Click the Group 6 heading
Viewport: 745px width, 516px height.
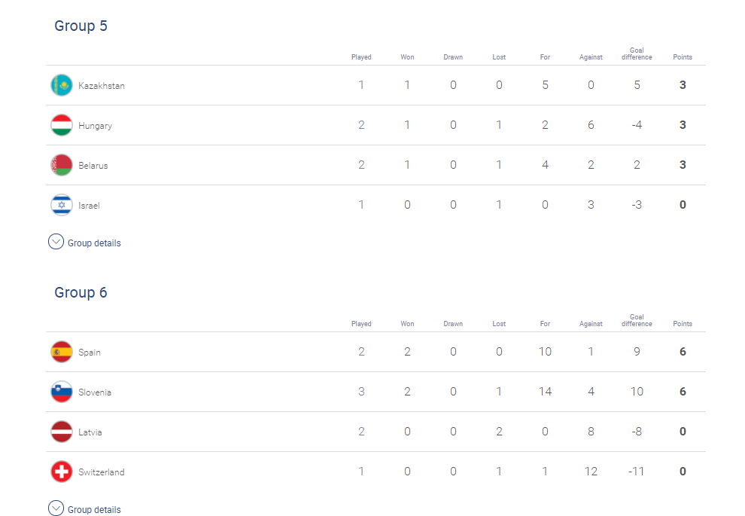[x=81, y=292]
